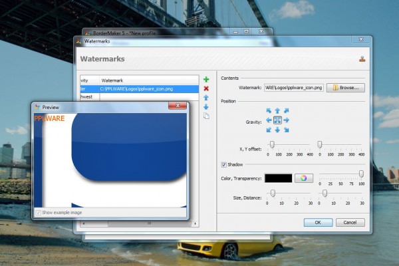Set gravity to bottom-left arrow
The image size is (399, 266).
(x=269, y=130)
